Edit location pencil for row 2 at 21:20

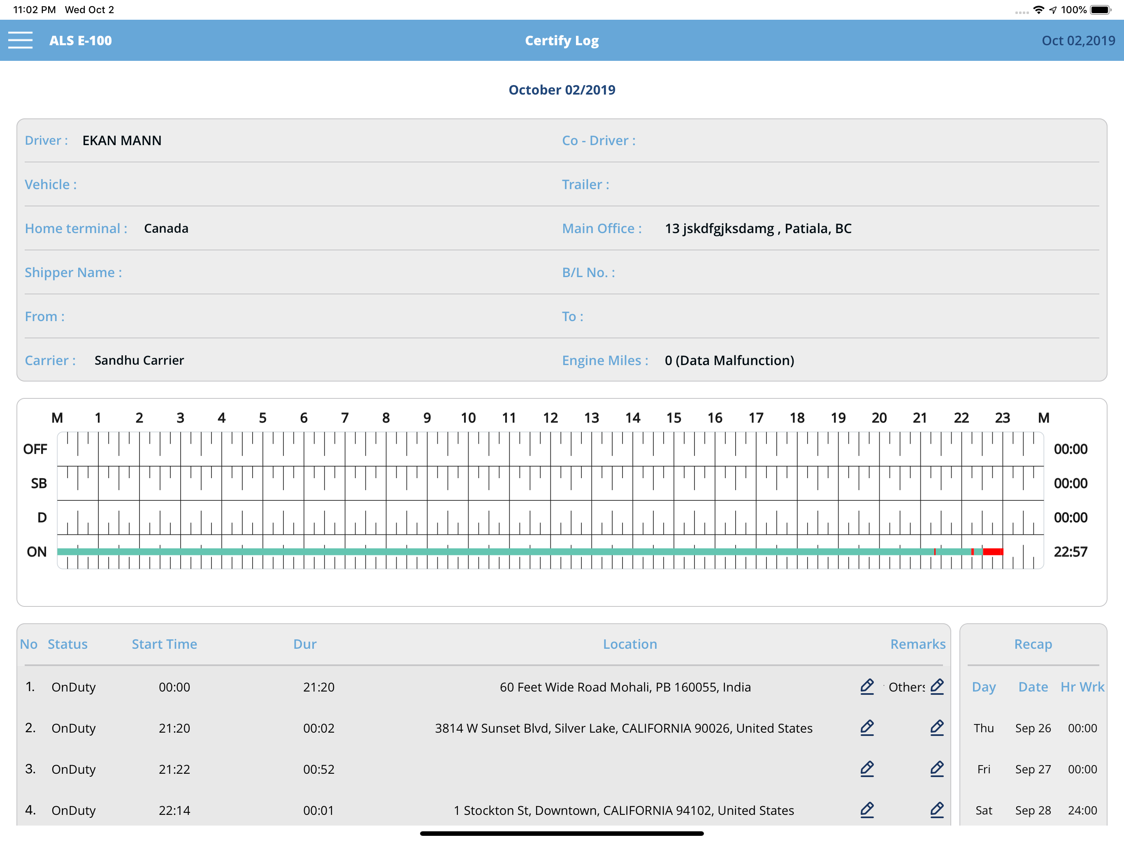point(867,728)
